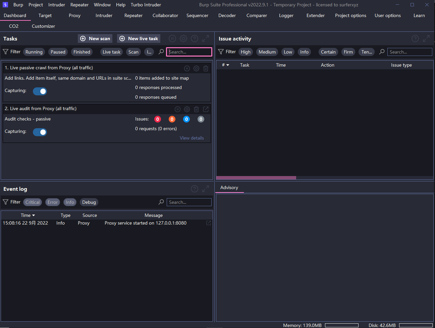The height and width of the screenshot is (328, 435).
Task: Sort event log by Time column
Action: tap(28, 215)
